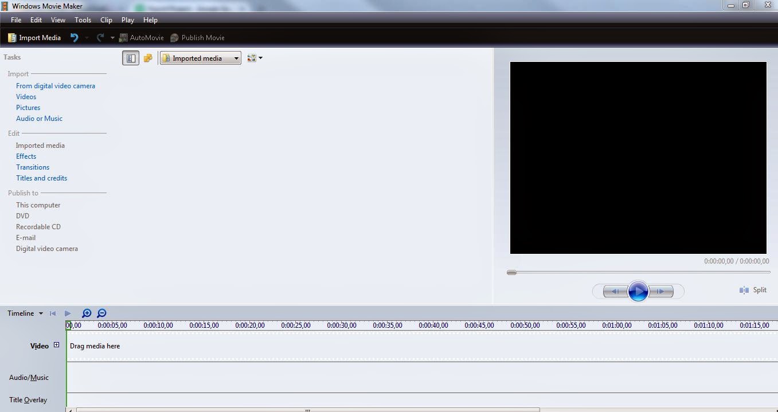Split the clip at the playhead
This screenshot has height=412, width=778.
pyautogui.click(x=753, y=290)
